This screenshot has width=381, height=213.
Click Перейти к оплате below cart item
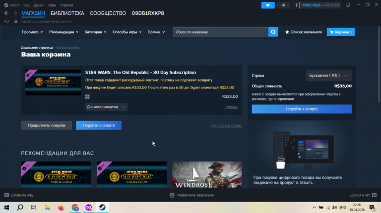tap(99, 126)
